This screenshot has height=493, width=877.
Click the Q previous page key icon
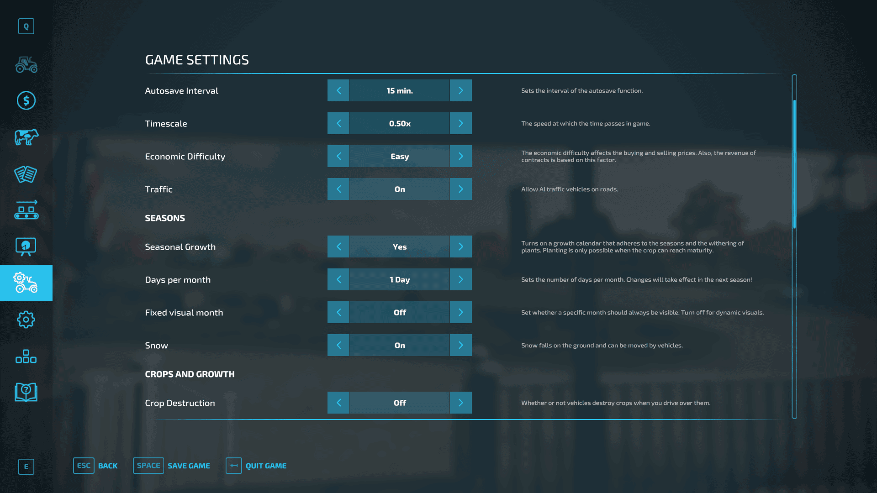26,26
